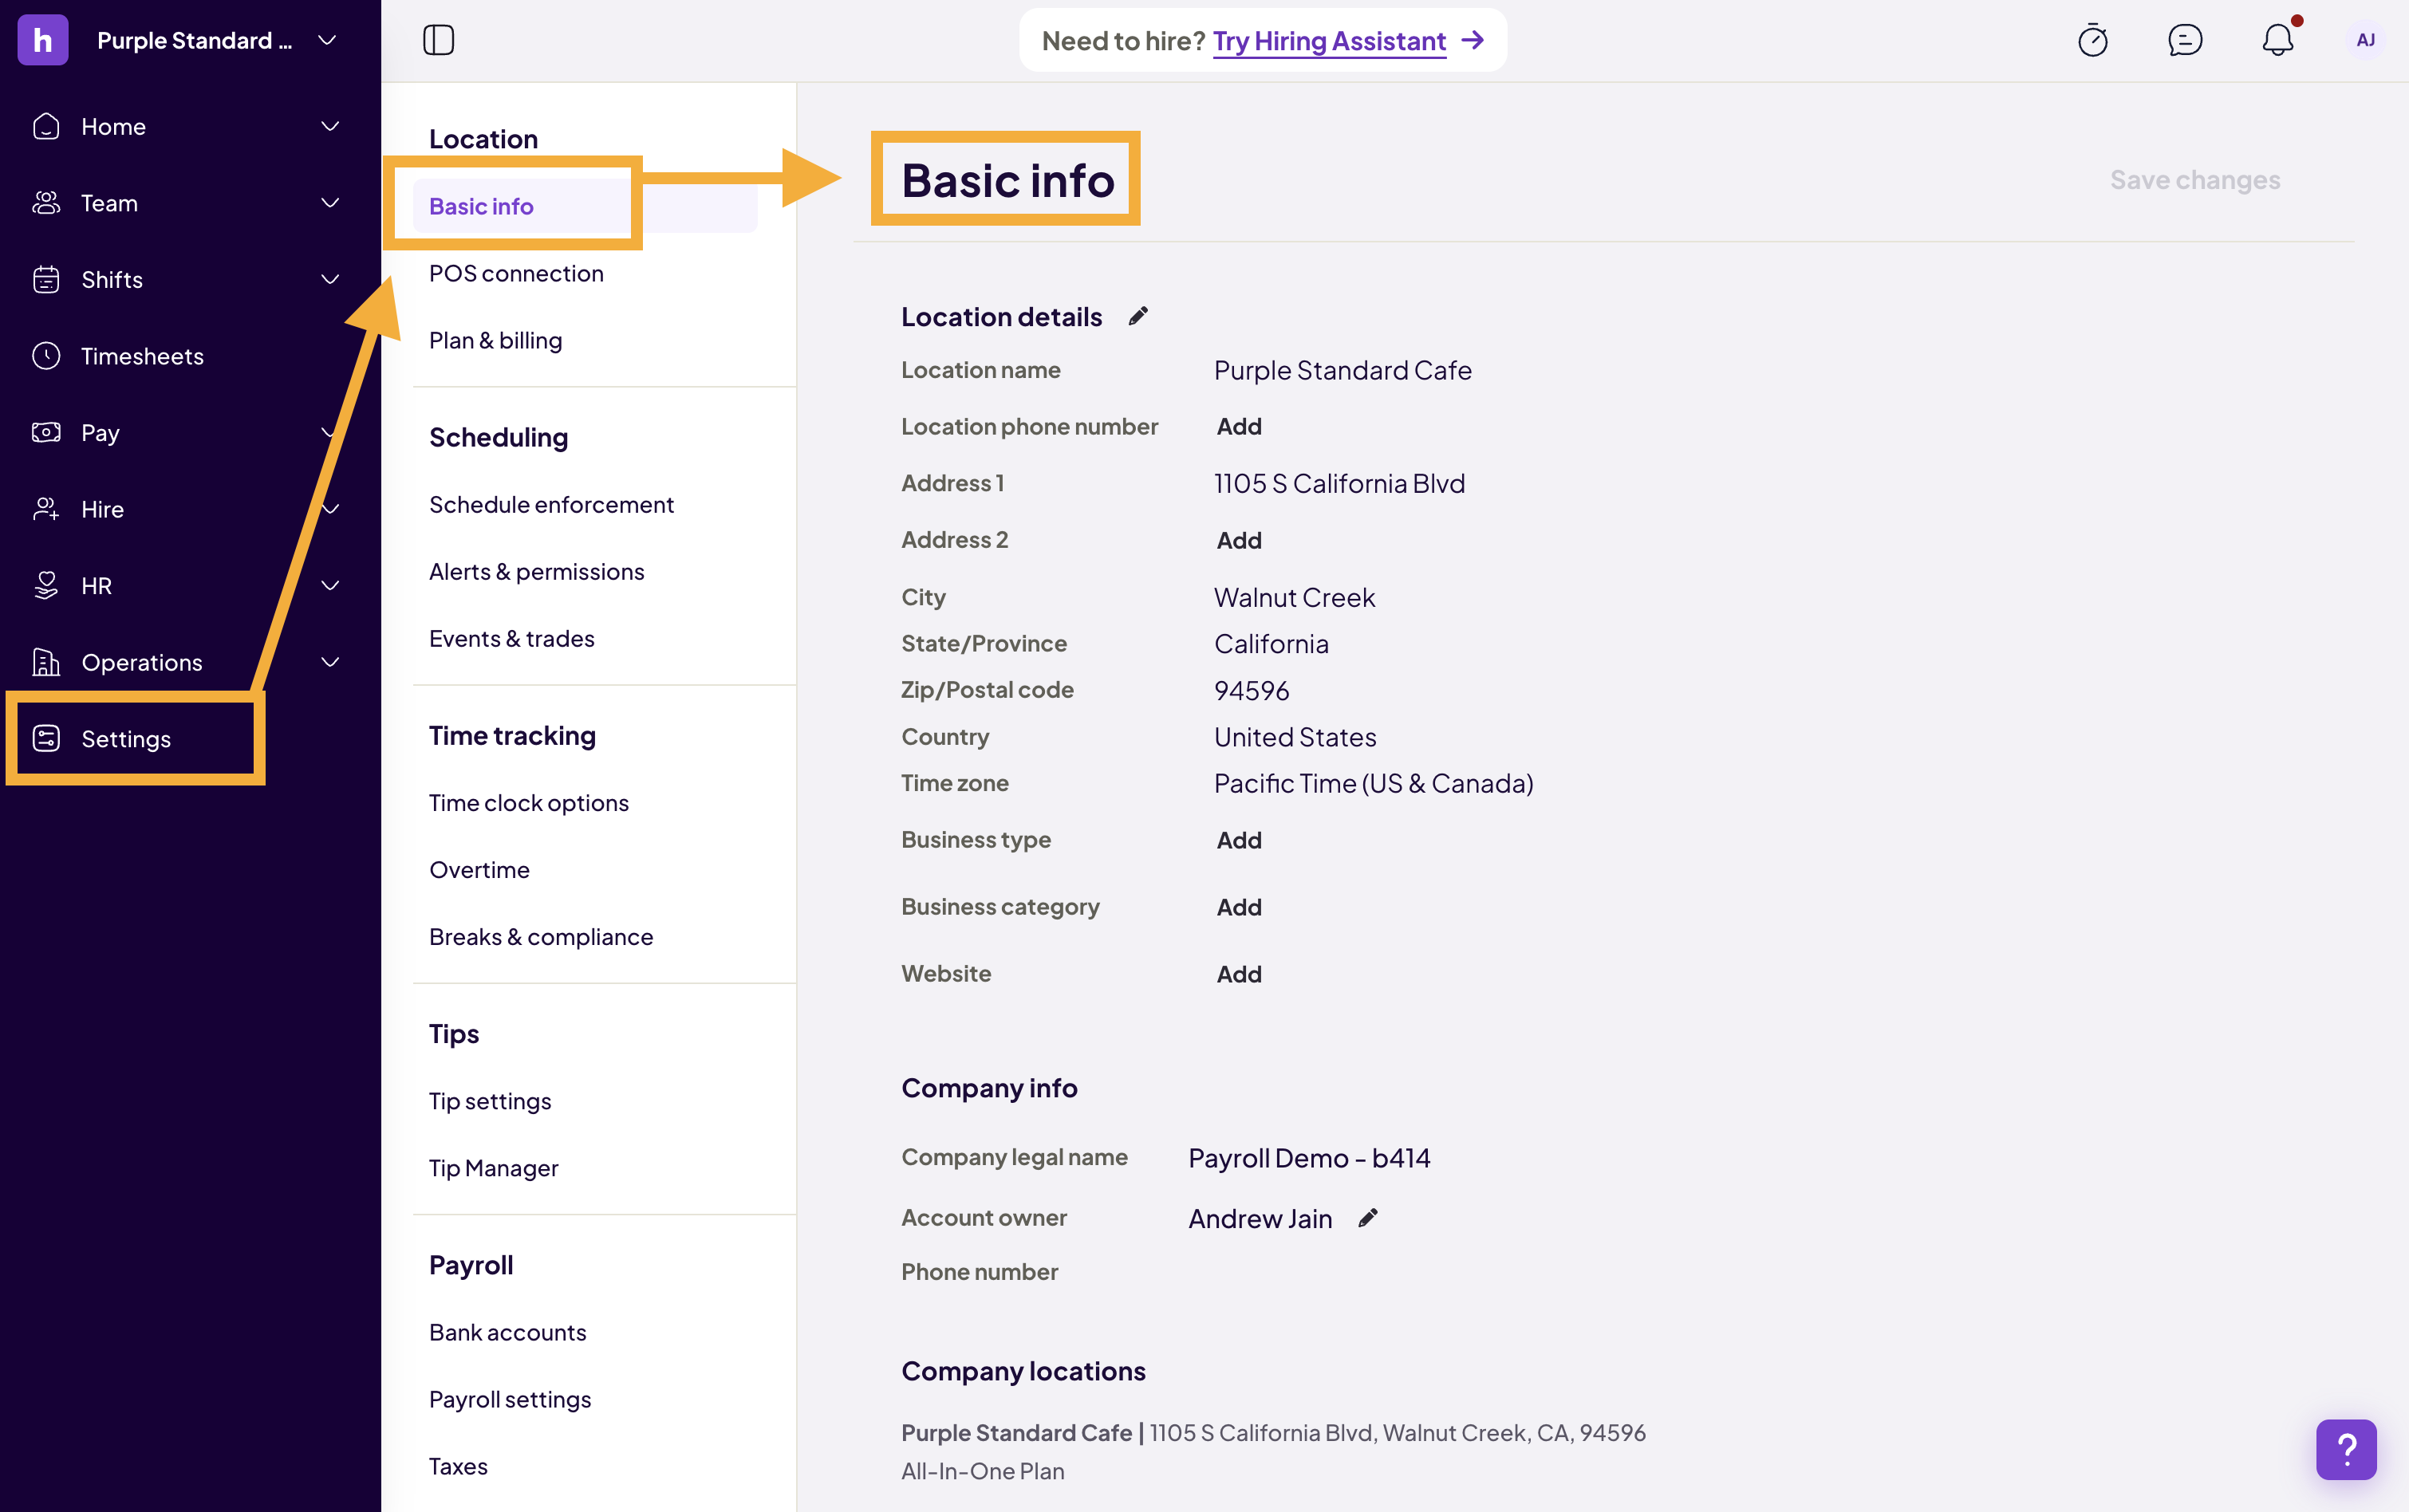2409x1512 pixels.
Task: Click the Shifts calendar icon
Action: tap(46, 279)
